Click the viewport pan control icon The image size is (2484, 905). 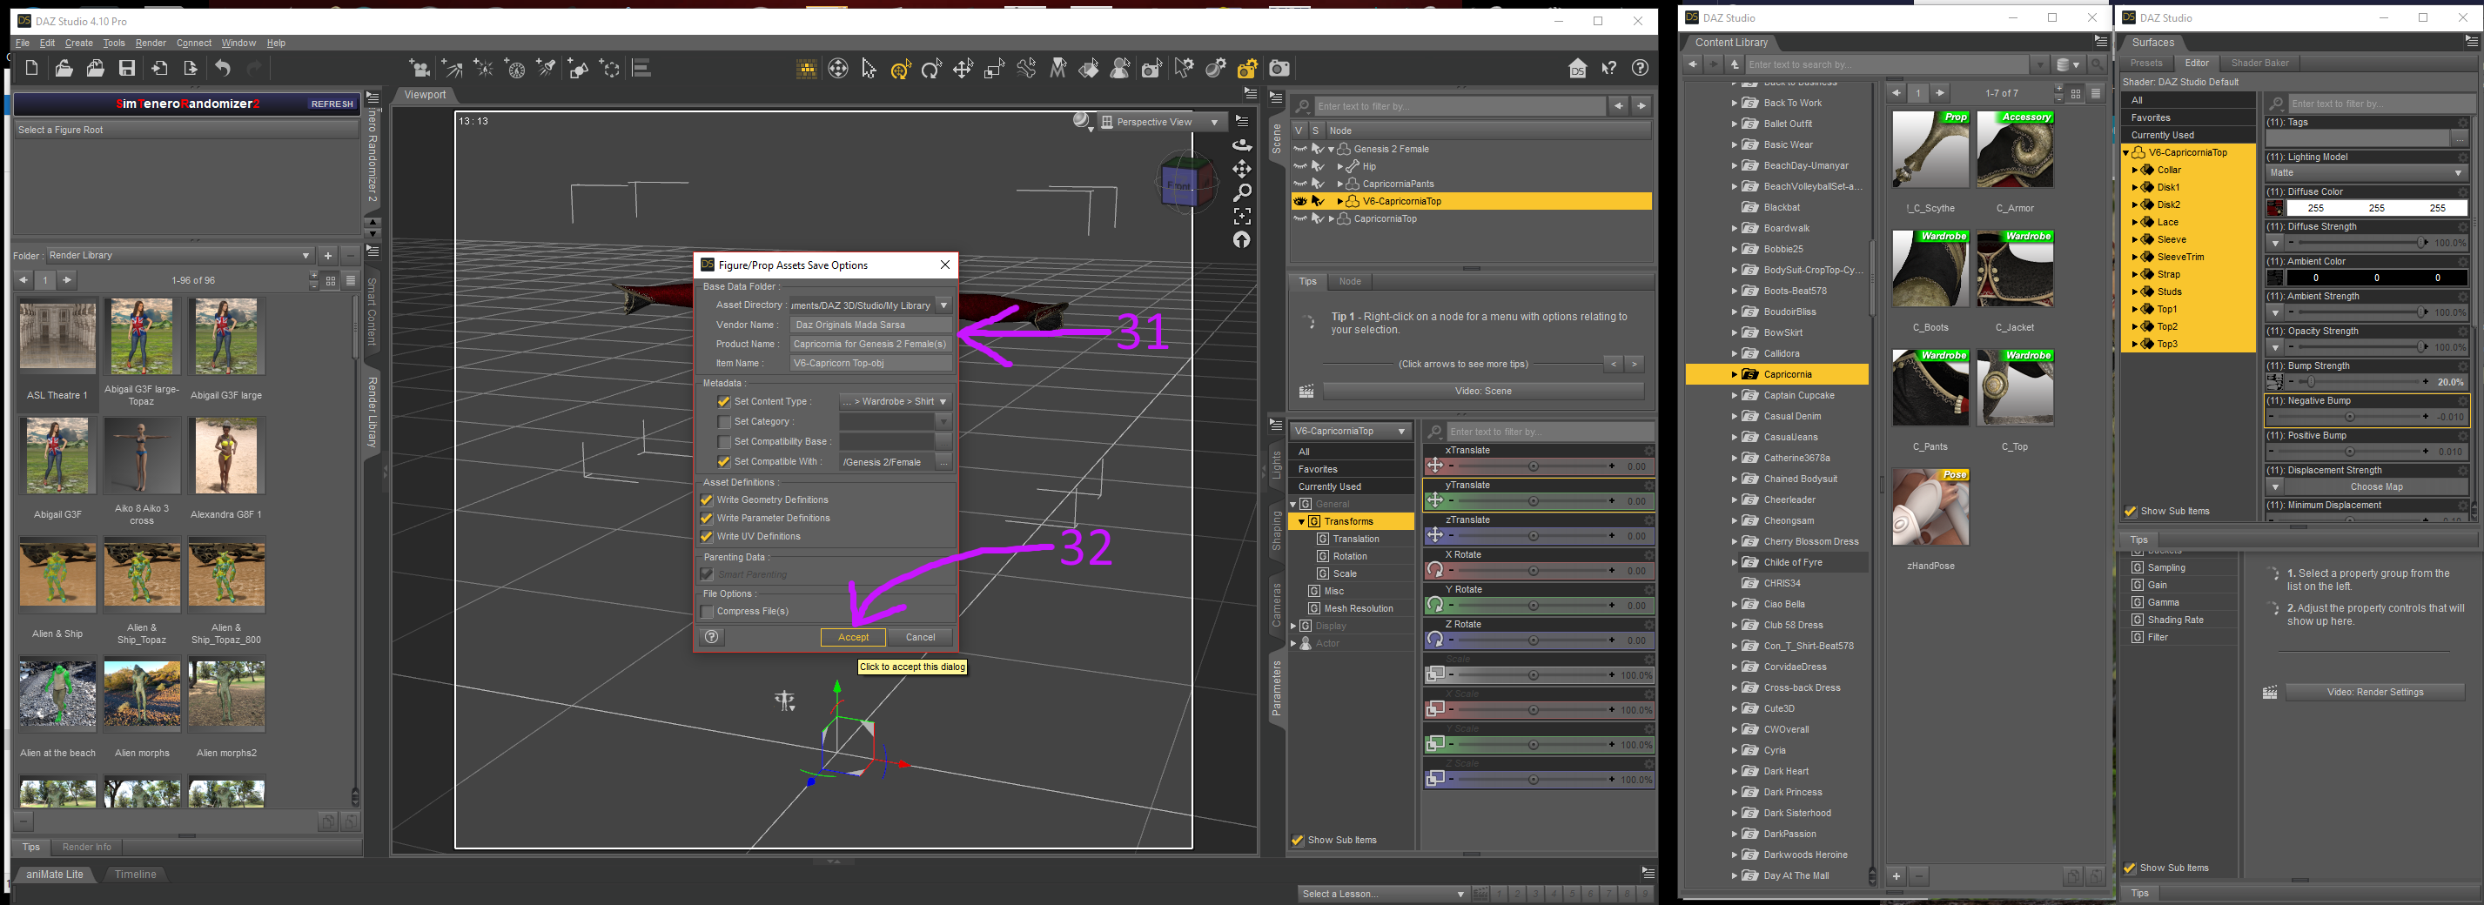click(x=1242, y=169)
